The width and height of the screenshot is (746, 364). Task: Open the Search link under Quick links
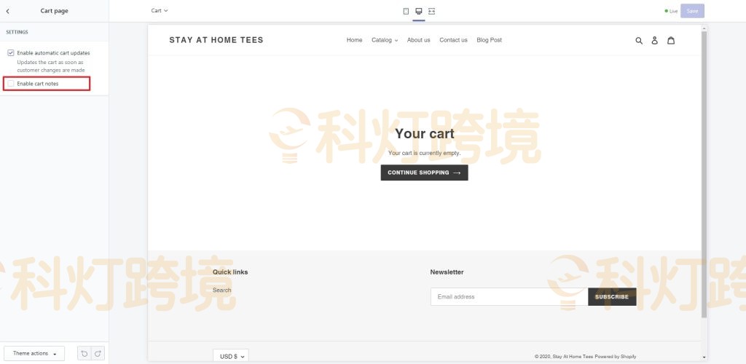pos(221,290)
